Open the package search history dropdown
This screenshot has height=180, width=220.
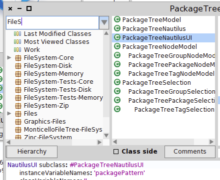pos(104,22)
